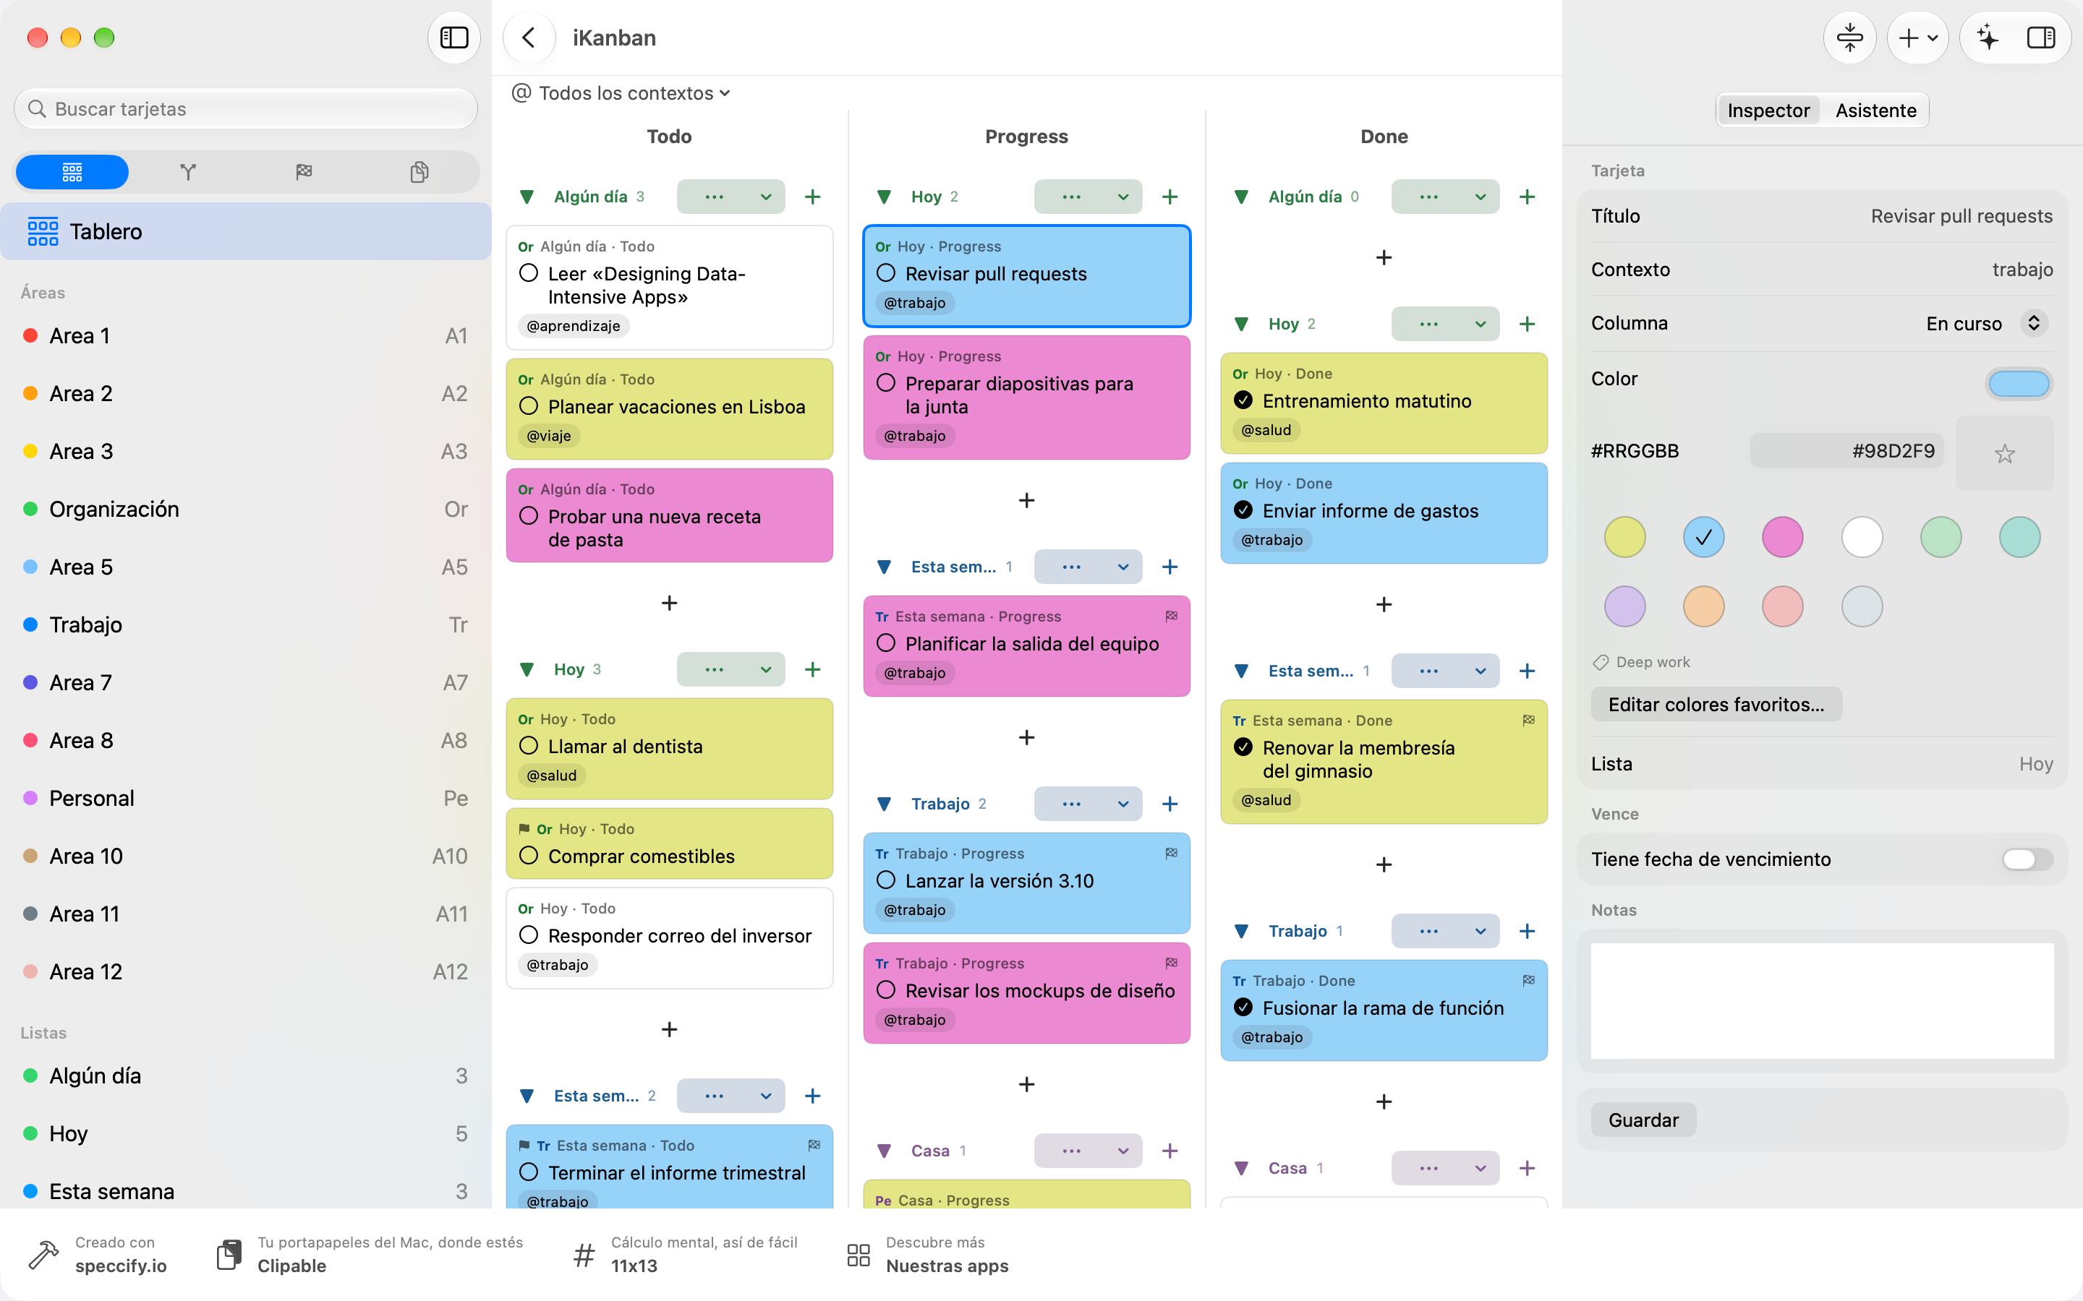The width and height of the screenshot is (2083, 1301).
Task: Switch to the documents copy icon tab
Action: (419, 172)
